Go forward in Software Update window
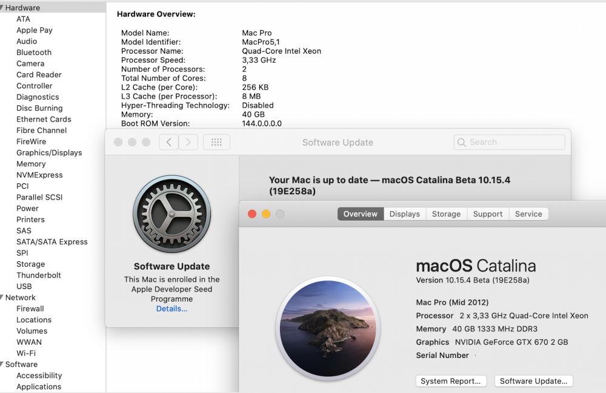Viewport: 606px width, 393px height. (x=188, y=142)
